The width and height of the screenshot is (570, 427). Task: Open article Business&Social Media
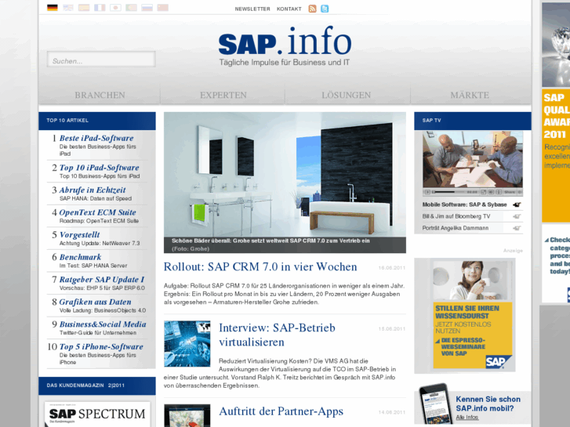[x=103, y=324]
